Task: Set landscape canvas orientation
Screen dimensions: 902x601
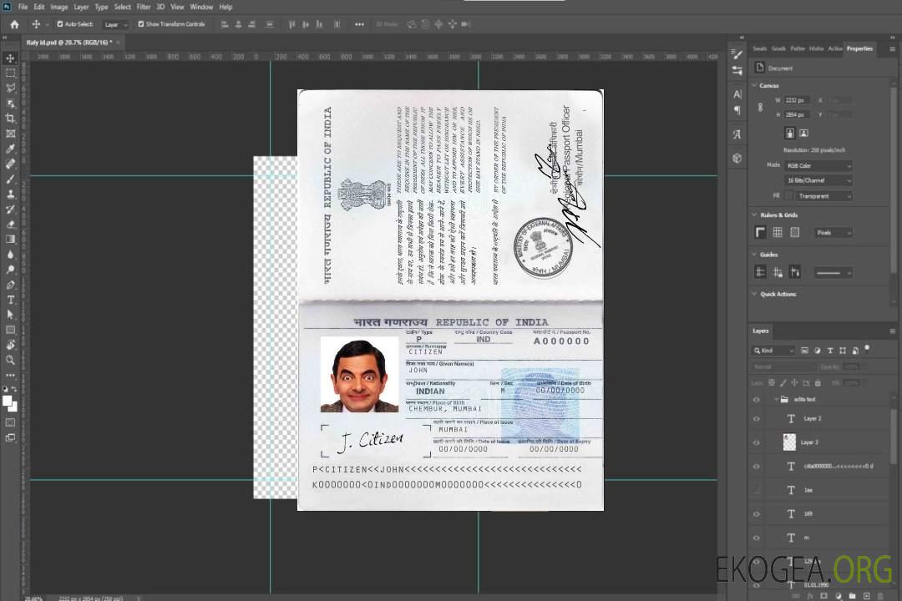Action: coord(803,134)
